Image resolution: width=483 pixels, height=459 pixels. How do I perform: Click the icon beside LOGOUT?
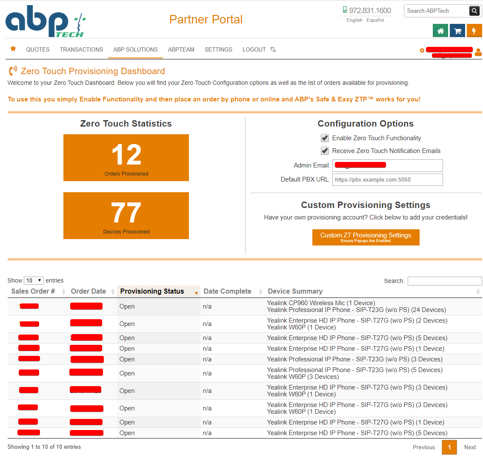(273, 49)
